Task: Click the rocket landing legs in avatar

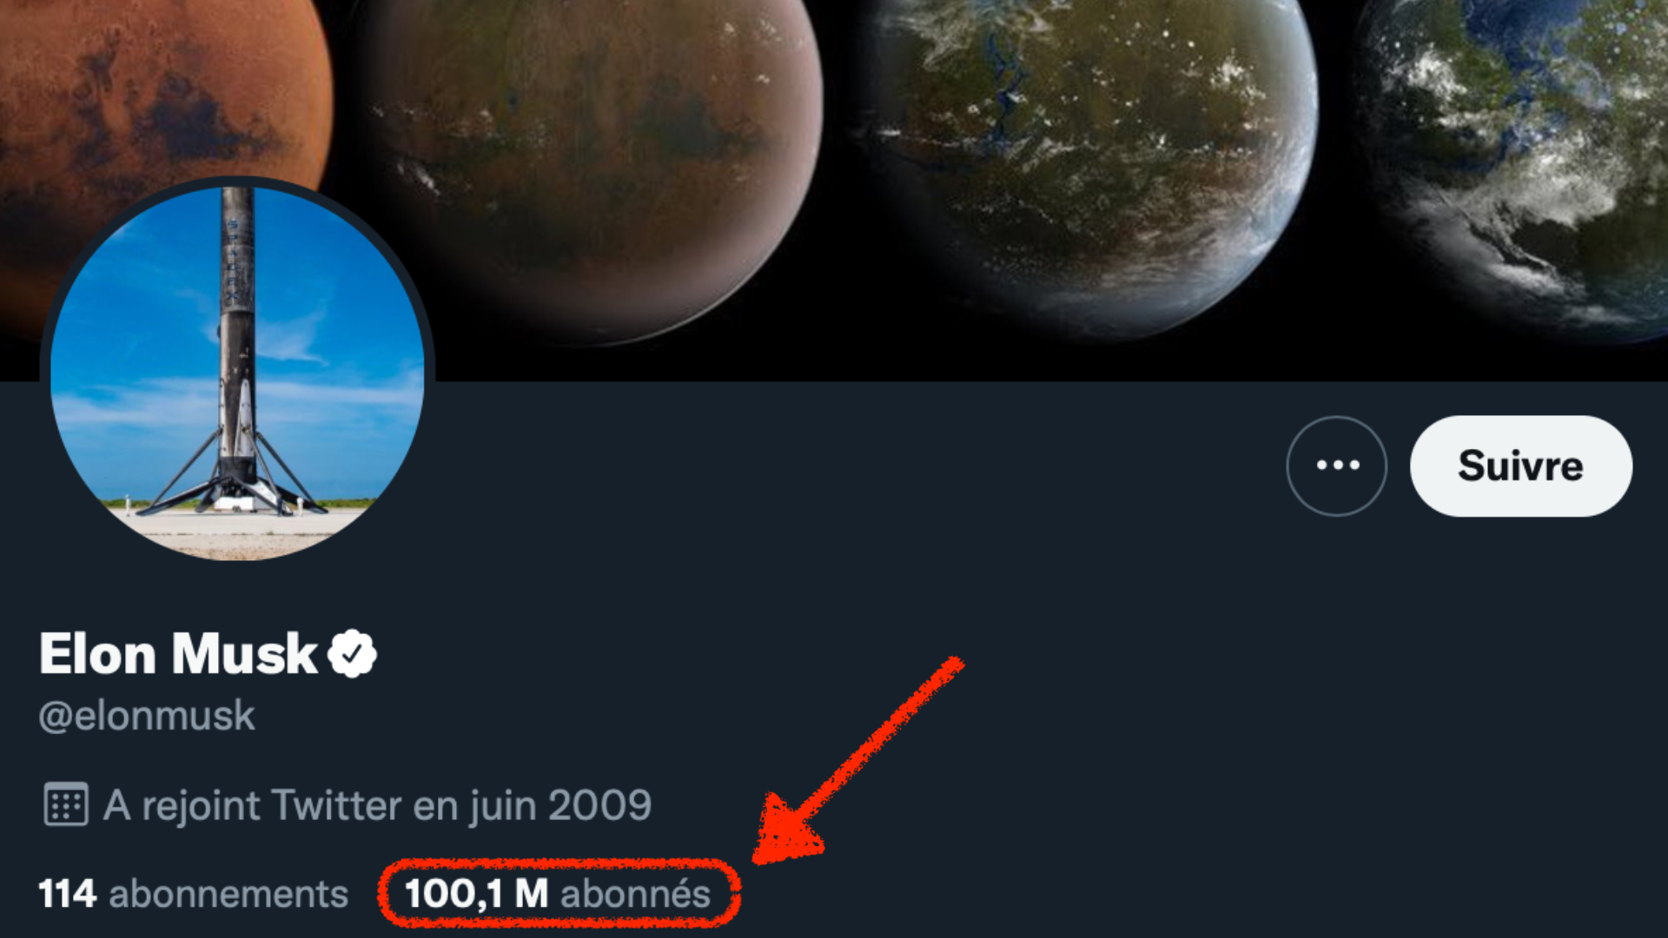Action: point(235,486)
